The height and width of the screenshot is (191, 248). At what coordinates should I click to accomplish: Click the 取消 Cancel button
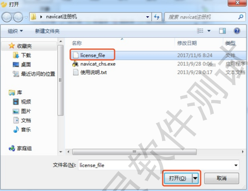tap(221, 178)
